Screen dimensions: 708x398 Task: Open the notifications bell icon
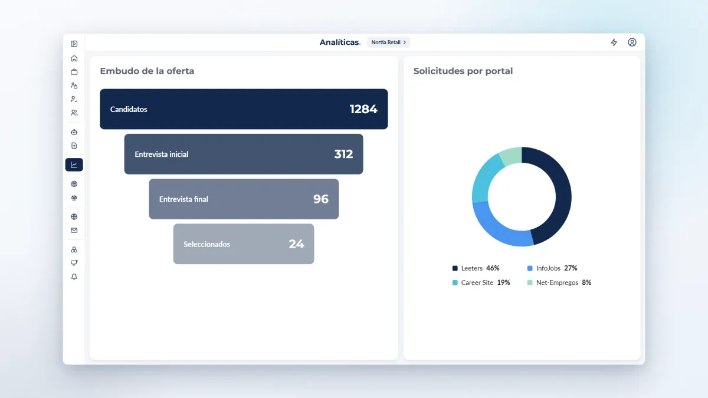click(x=74, y=277)
